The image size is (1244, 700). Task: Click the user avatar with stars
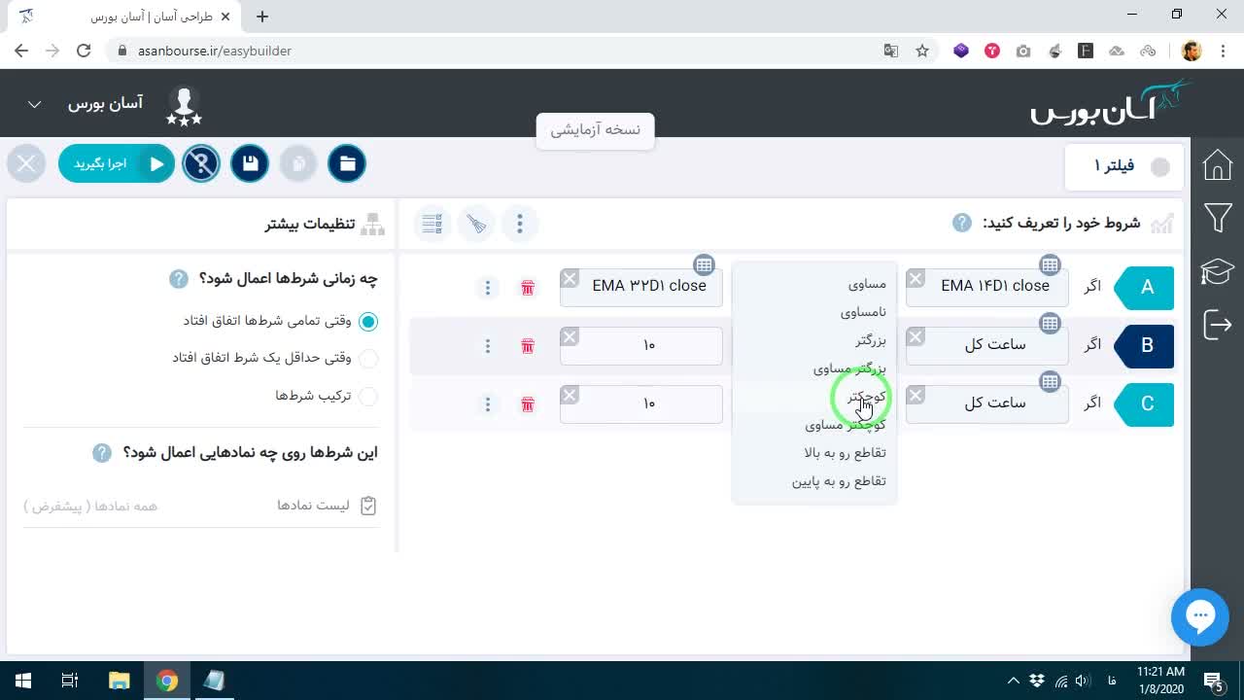[184, 105]
